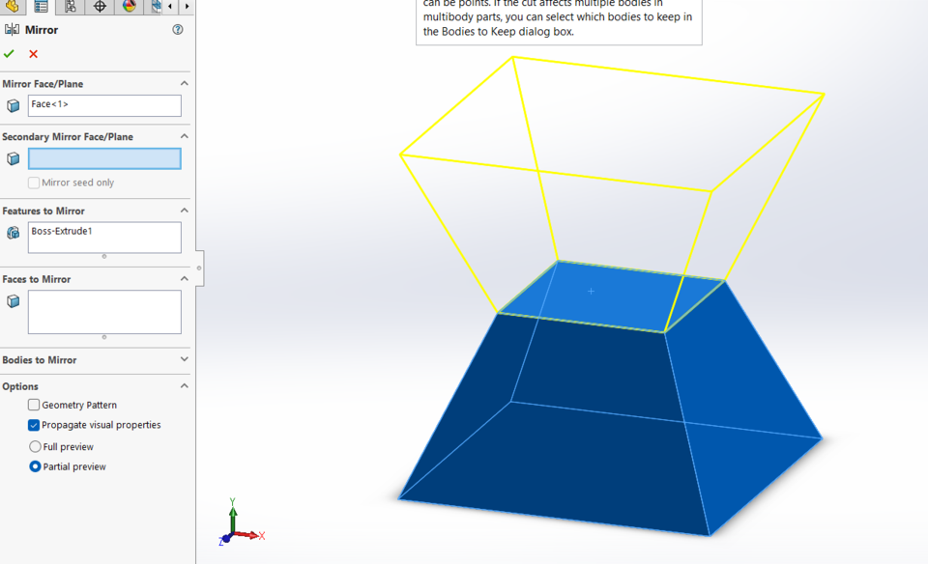Click the Features to Mirror feature icon
928x564 pixels.
click(x=13, y=232)
